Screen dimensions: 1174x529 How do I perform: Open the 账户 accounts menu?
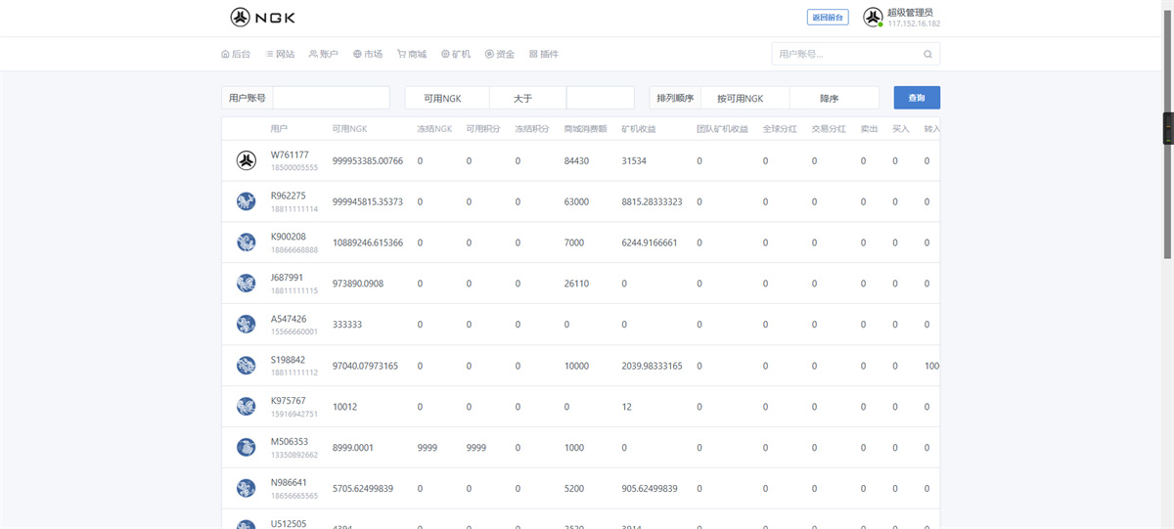coord(324,54)
